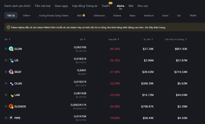Click the LAB token logo icon
Screen dimensions: 205x124
11,95
